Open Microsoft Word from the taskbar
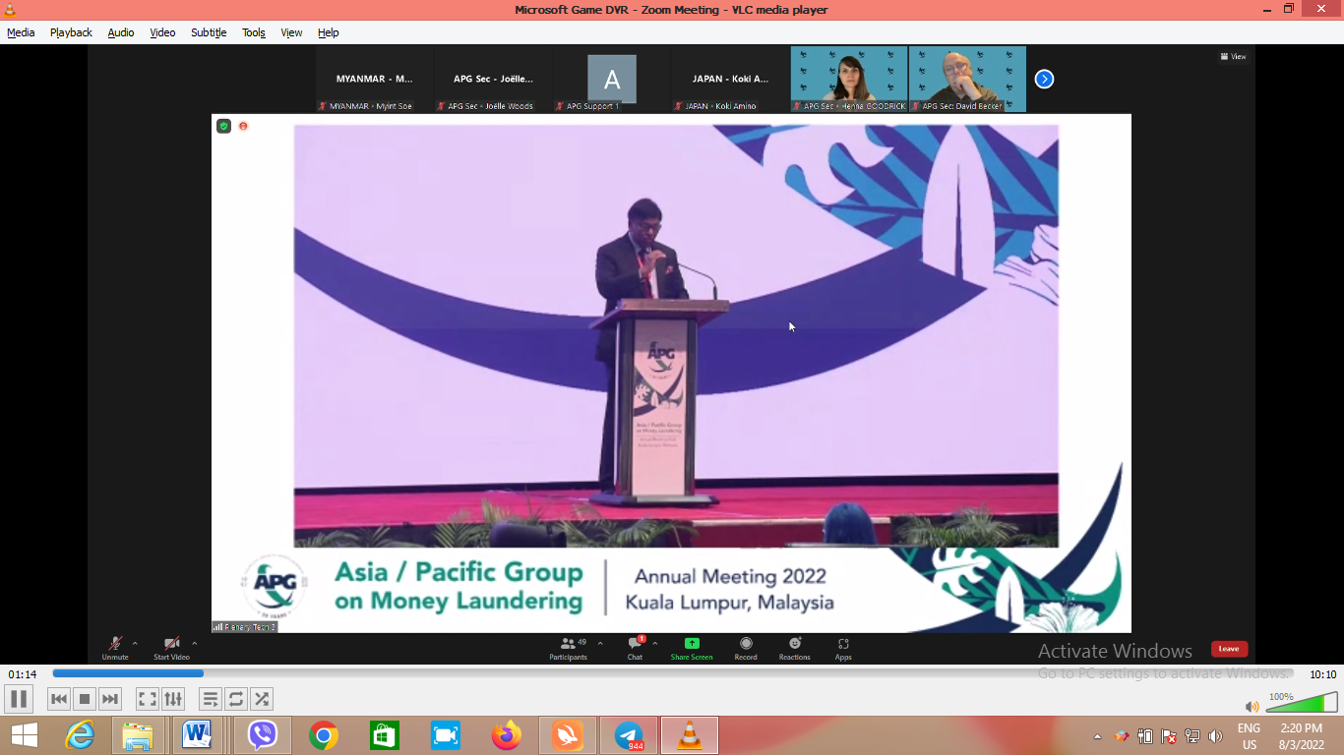The image size is (1344, 755). [x=198, y=735]
